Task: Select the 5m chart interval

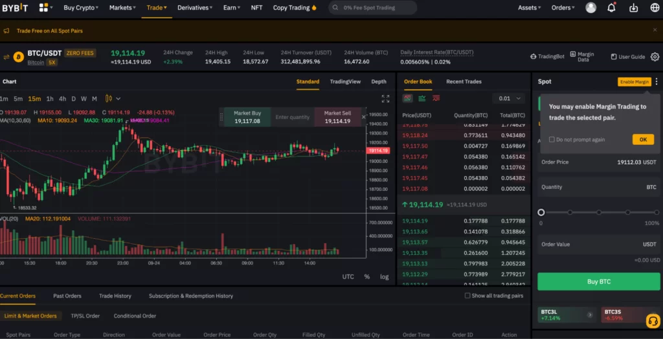Action: click(18, 99)
